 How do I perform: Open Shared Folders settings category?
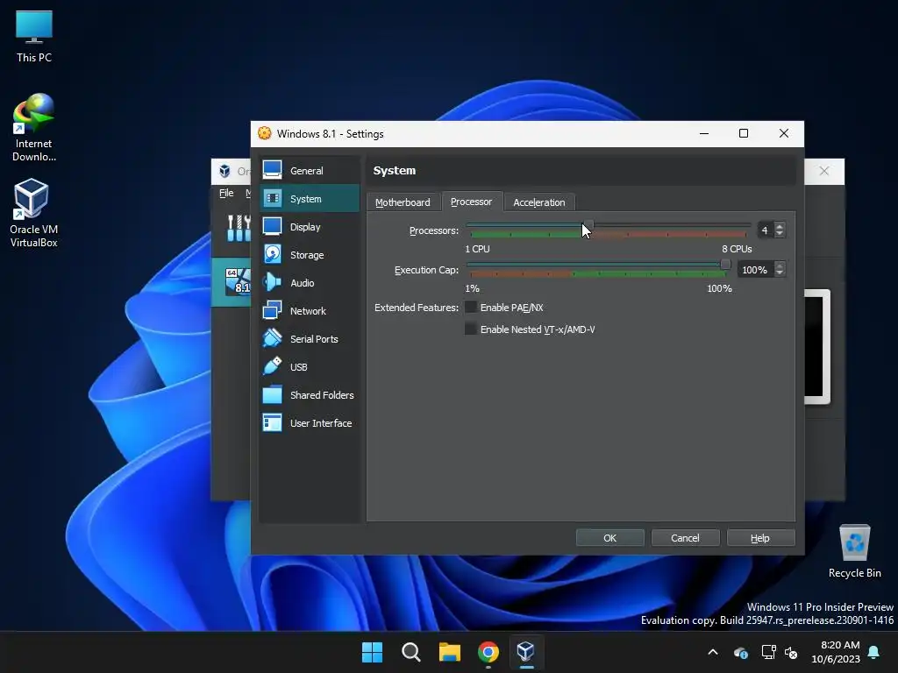pyautogui.click(x=310, y=395)
